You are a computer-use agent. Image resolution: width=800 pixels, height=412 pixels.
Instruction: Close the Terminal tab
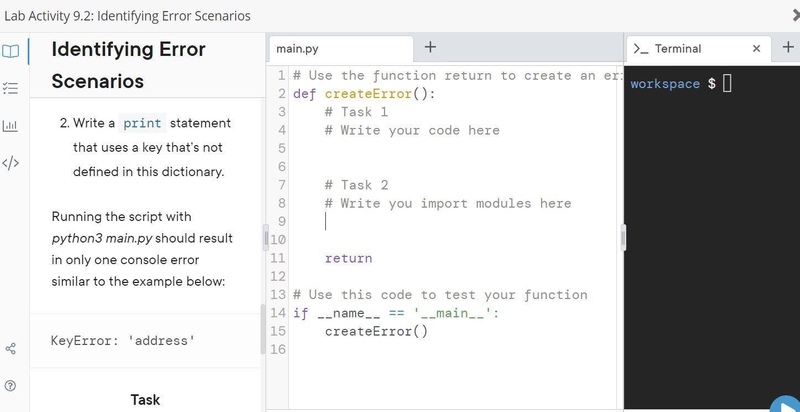tap(756, 49)
